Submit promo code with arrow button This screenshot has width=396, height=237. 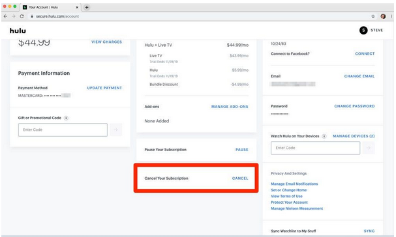pos(116,130)
